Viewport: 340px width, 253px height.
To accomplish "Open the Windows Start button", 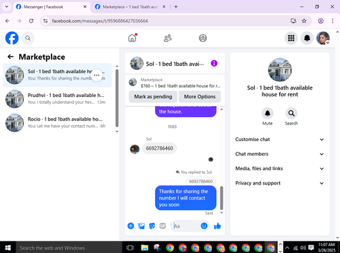I will tap(7, 248).
